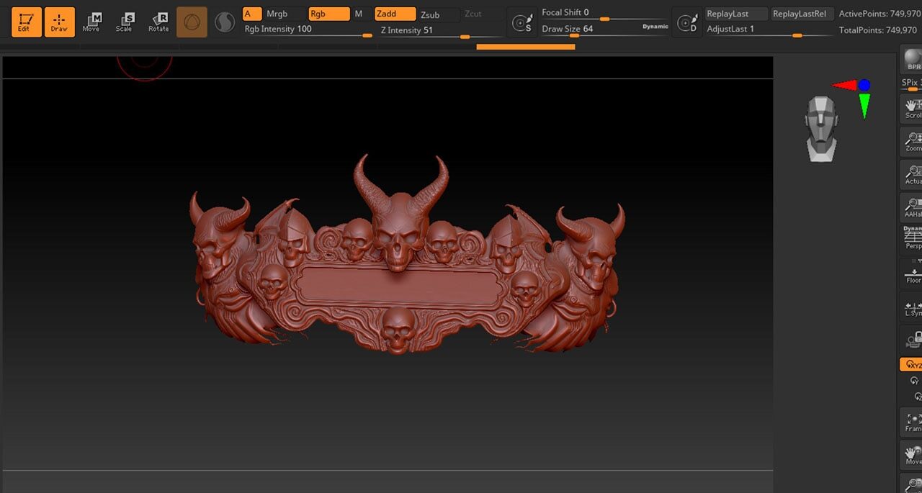Toggle the Floor grid icon
Viewport: 922px width, 493px height.
(911, 273)
